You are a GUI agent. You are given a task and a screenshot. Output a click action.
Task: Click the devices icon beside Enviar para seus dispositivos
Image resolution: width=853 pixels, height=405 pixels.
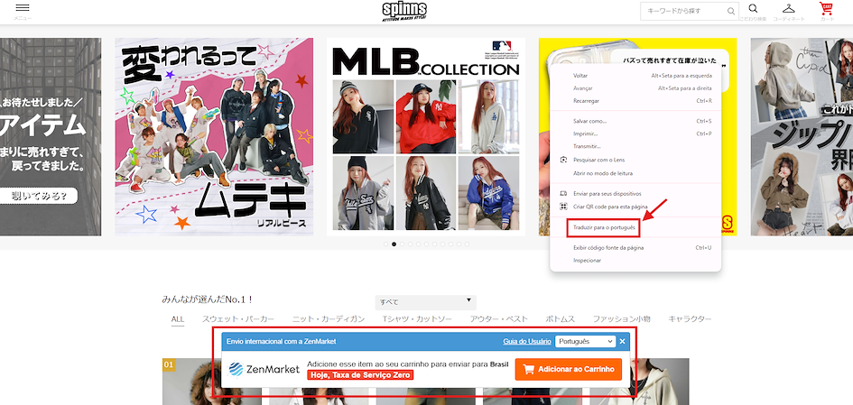(x=563, y=194)
